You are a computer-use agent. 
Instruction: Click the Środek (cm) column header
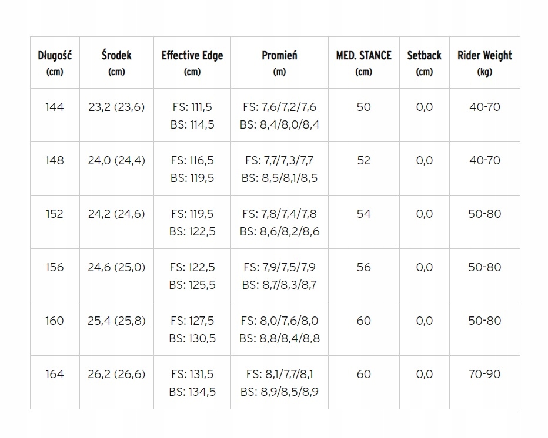116,63
